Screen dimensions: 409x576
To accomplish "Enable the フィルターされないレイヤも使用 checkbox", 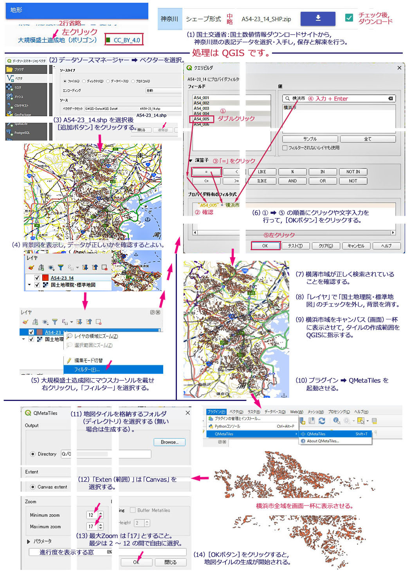I will 285,148.
